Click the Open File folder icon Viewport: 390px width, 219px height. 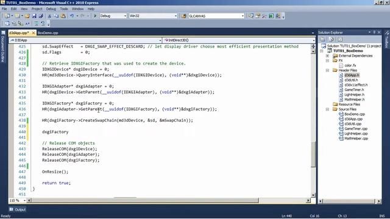[27, 16]
